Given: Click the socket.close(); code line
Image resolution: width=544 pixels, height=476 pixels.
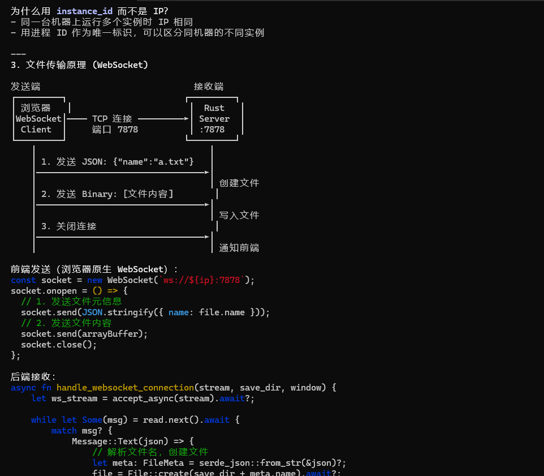Looking at the screenshot, I should pyautogui.click(x=59, y=345).
